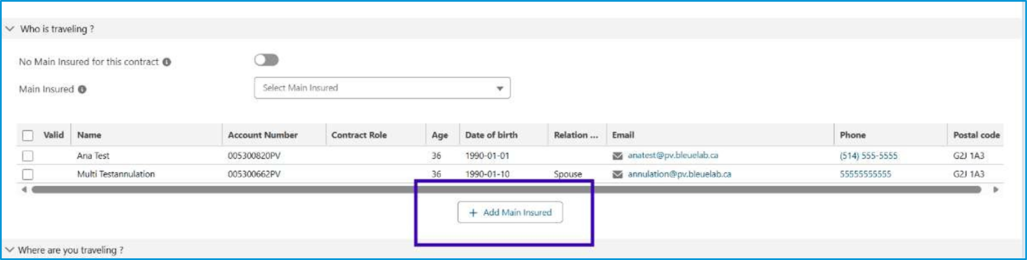Click account number 005300662PV
Viewport: 1027px width, 260px height.
[254, 174]
